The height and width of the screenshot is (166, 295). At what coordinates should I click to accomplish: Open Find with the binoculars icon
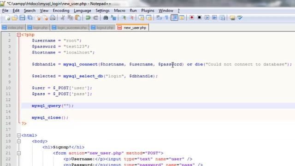[106, 18]
